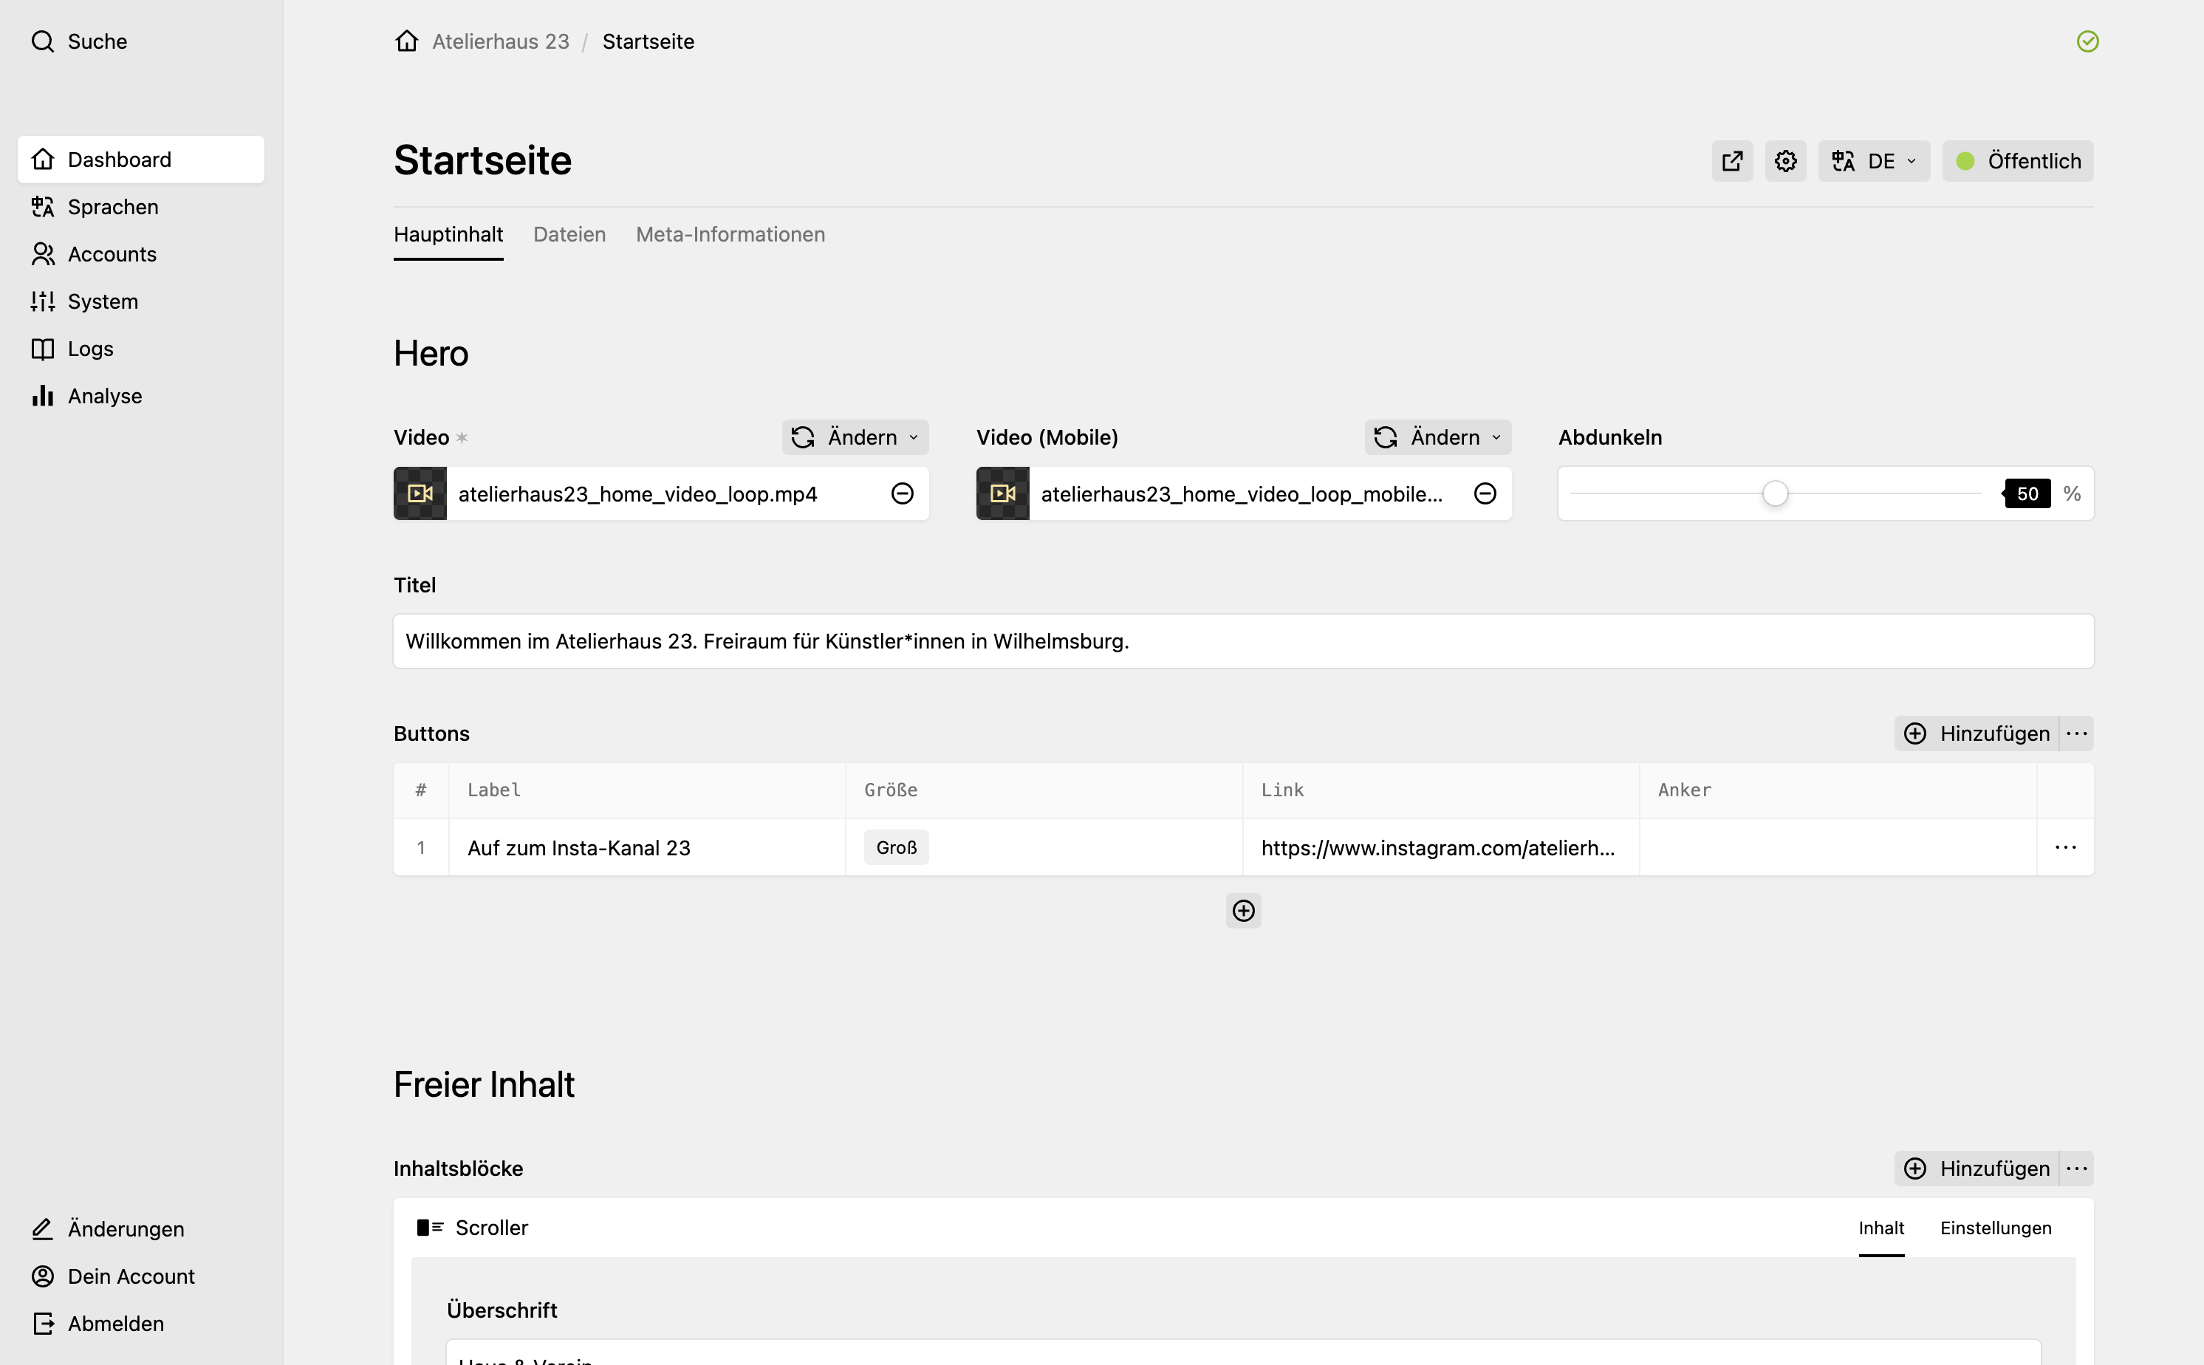Click the Groß size tag
This screenshot has width=2204, height=1365.
(896, 846)
